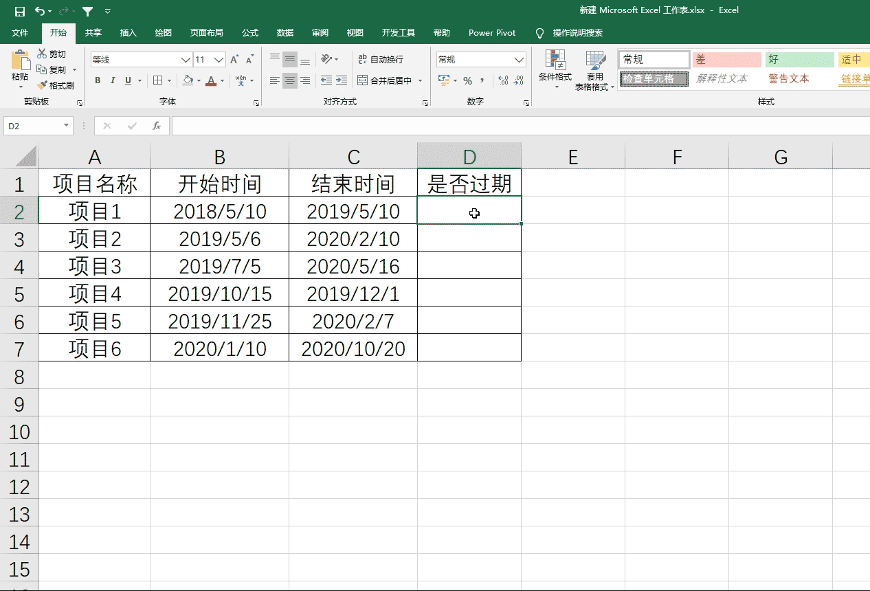Screen dimensions: 870x591
Task: Apply 好 cell style
Action: (x=800, y=60)
